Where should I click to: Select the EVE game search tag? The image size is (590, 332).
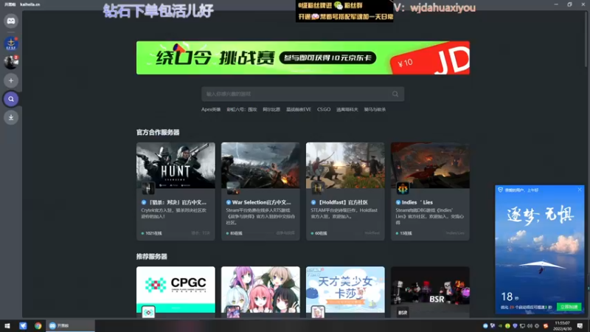299,109
